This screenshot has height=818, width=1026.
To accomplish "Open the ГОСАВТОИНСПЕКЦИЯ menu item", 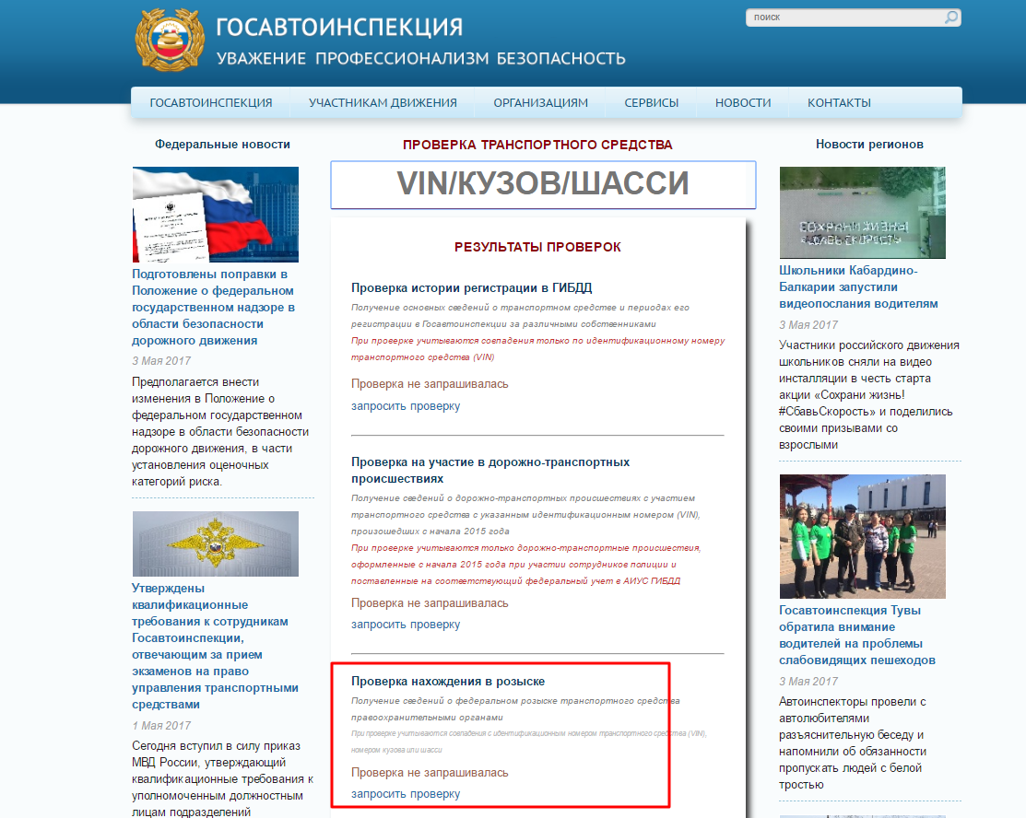I will pos(211,102).
